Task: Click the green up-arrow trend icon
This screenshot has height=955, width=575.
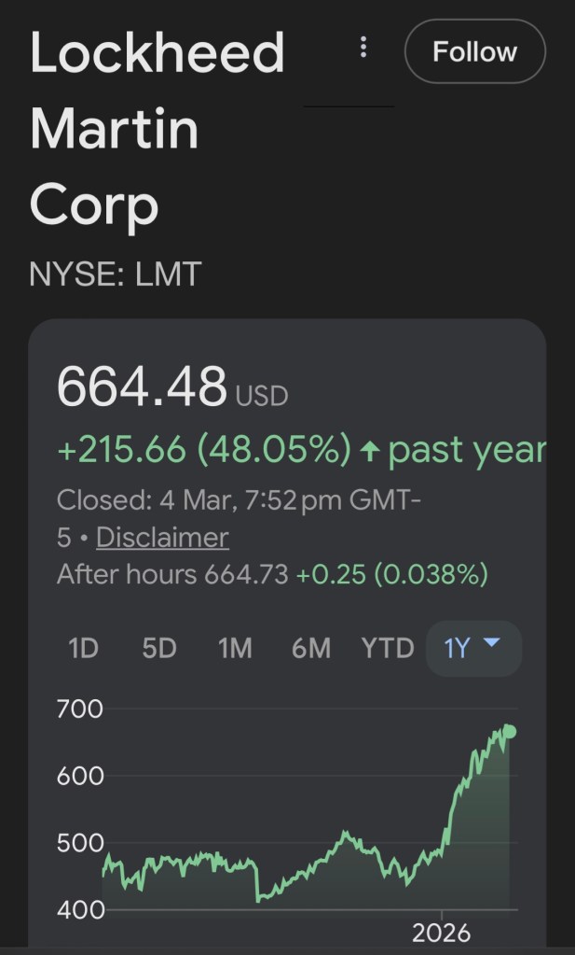Action: click(x=370, y=452)
